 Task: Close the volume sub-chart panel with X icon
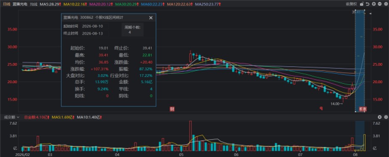[380, 117]
